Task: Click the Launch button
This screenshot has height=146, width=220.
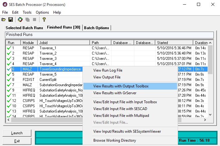Action: 17,133
